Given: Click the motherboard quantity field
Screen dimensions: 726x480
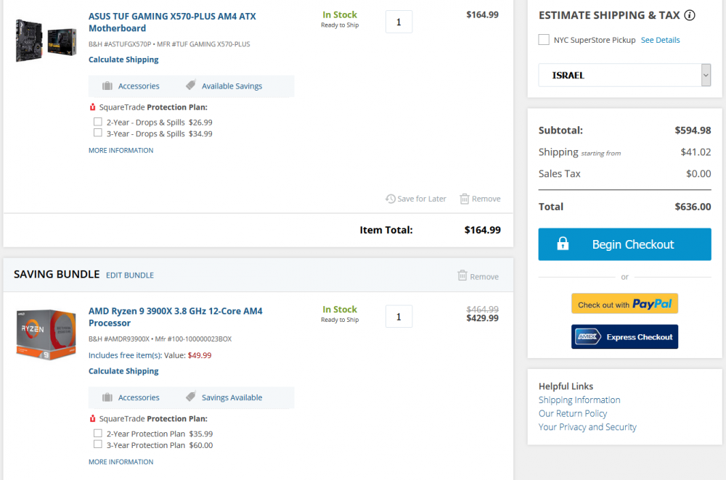Looking at the screenshot, I should point(399,22).
